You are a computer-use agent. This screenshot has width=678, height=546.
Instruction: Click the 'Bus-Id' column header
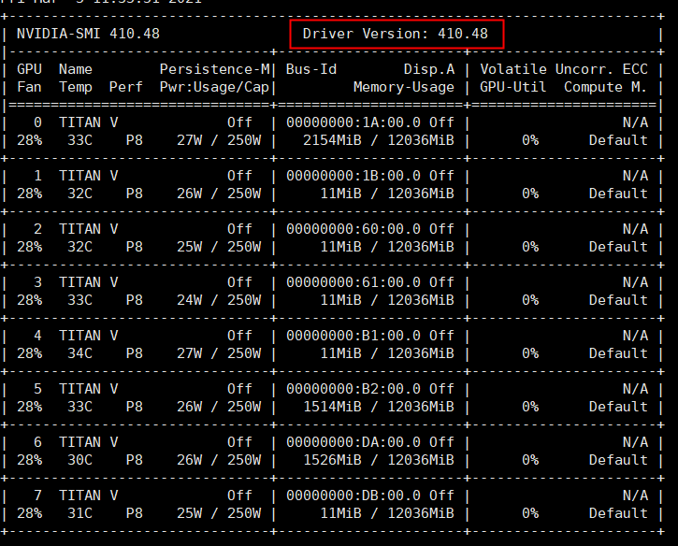tap(310, 69)
